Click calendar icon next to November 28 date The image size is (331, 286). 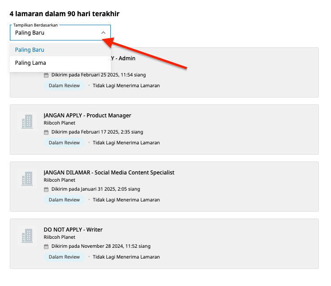[46, 246]
